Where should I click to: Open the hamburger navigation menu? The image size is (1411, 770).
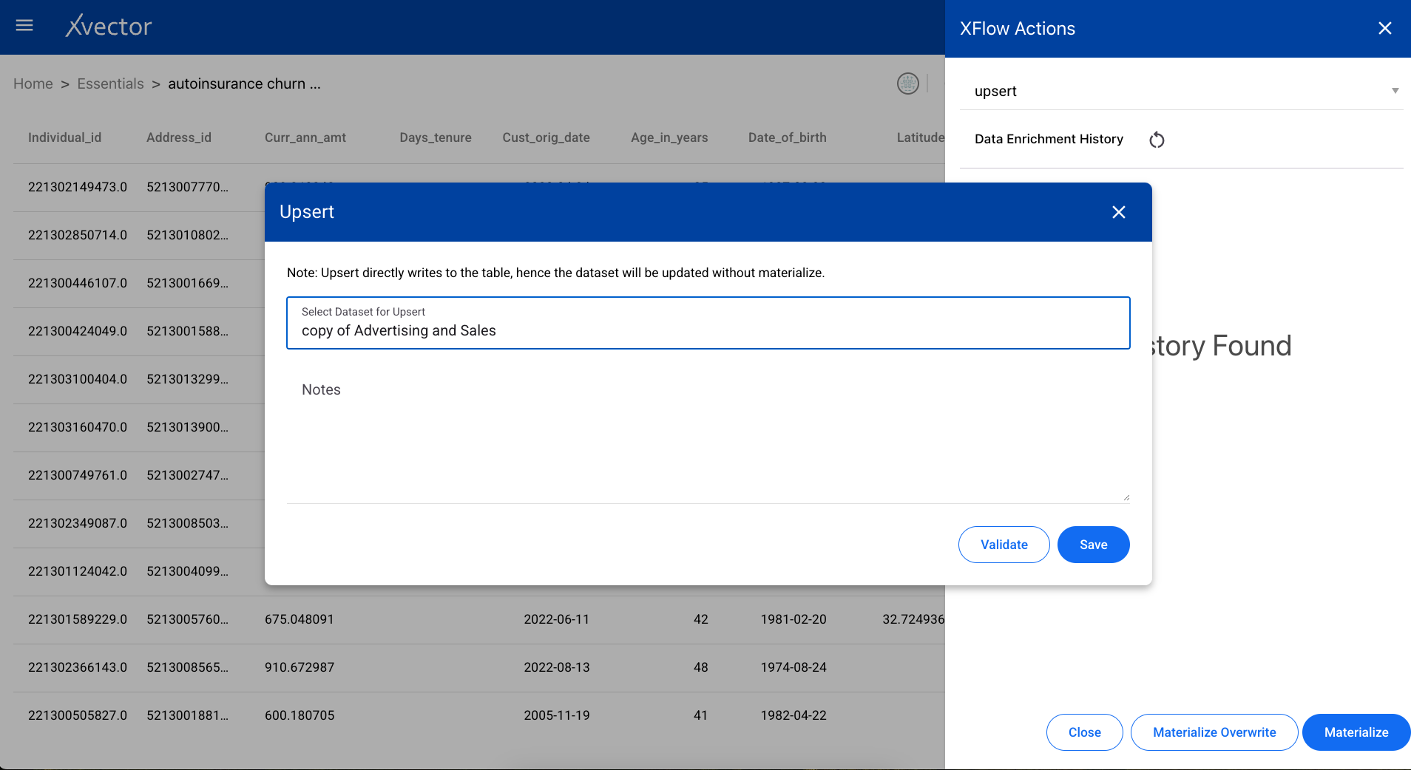point(24,26)
